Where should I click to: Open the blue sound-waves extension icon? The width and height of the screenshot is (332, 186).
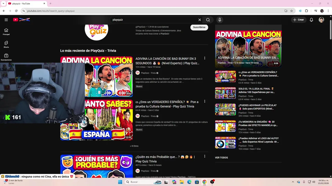[x=300, y=11]
